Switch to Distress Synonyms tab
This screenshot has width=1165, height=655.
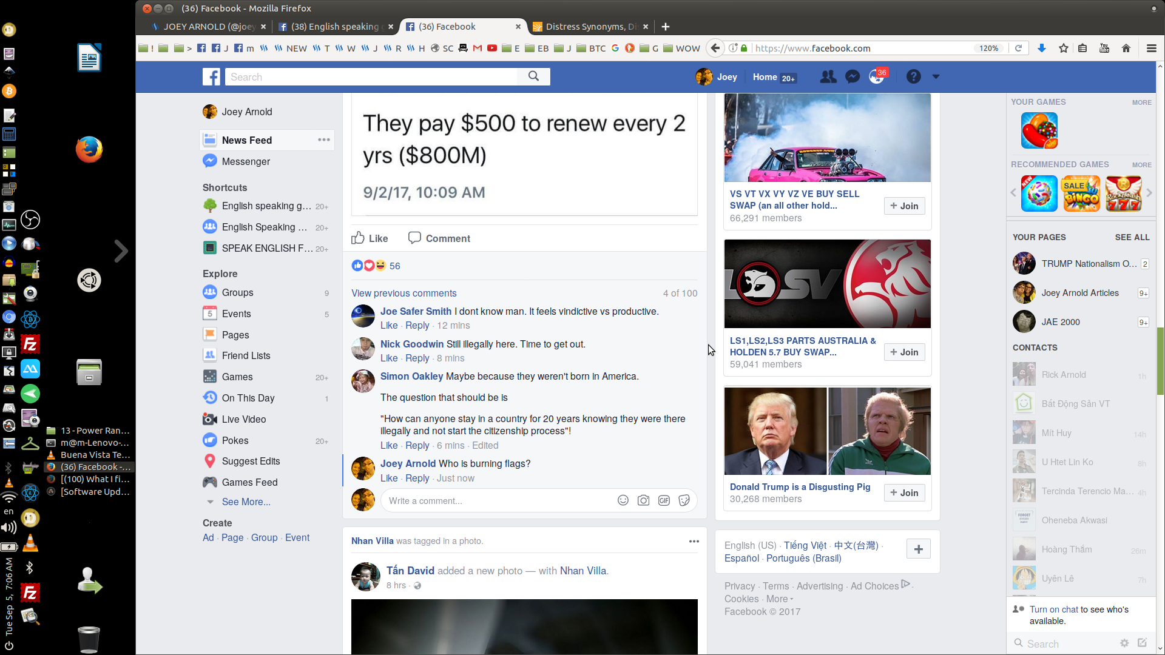point(590,26)
